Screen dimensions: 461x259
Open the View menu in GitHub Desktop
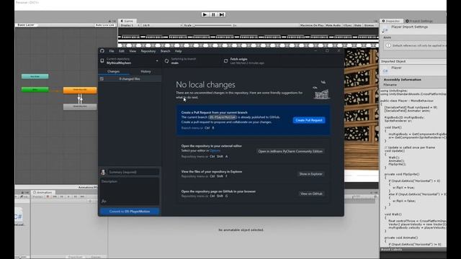(x=133, y=51)
